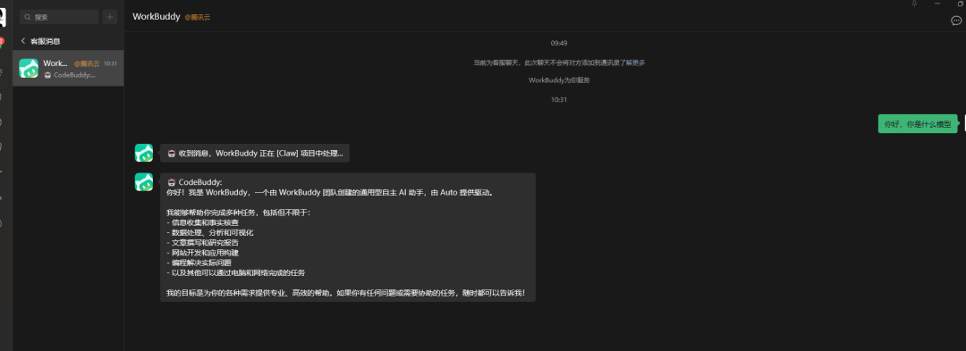
Task: Click the 数据处理、分析和可视化 list line
Action: pos(210,232)
